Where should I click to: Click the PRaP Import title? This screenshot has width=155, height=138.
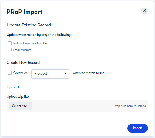point(25,12)
